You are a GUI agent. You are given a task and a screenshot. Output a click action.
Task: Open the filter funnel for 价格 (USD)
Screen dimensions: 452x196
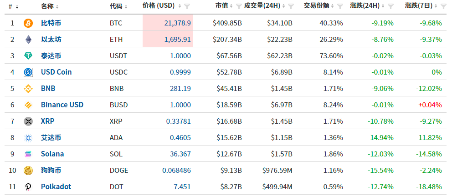pyautogui.click(x=187, y=6)
